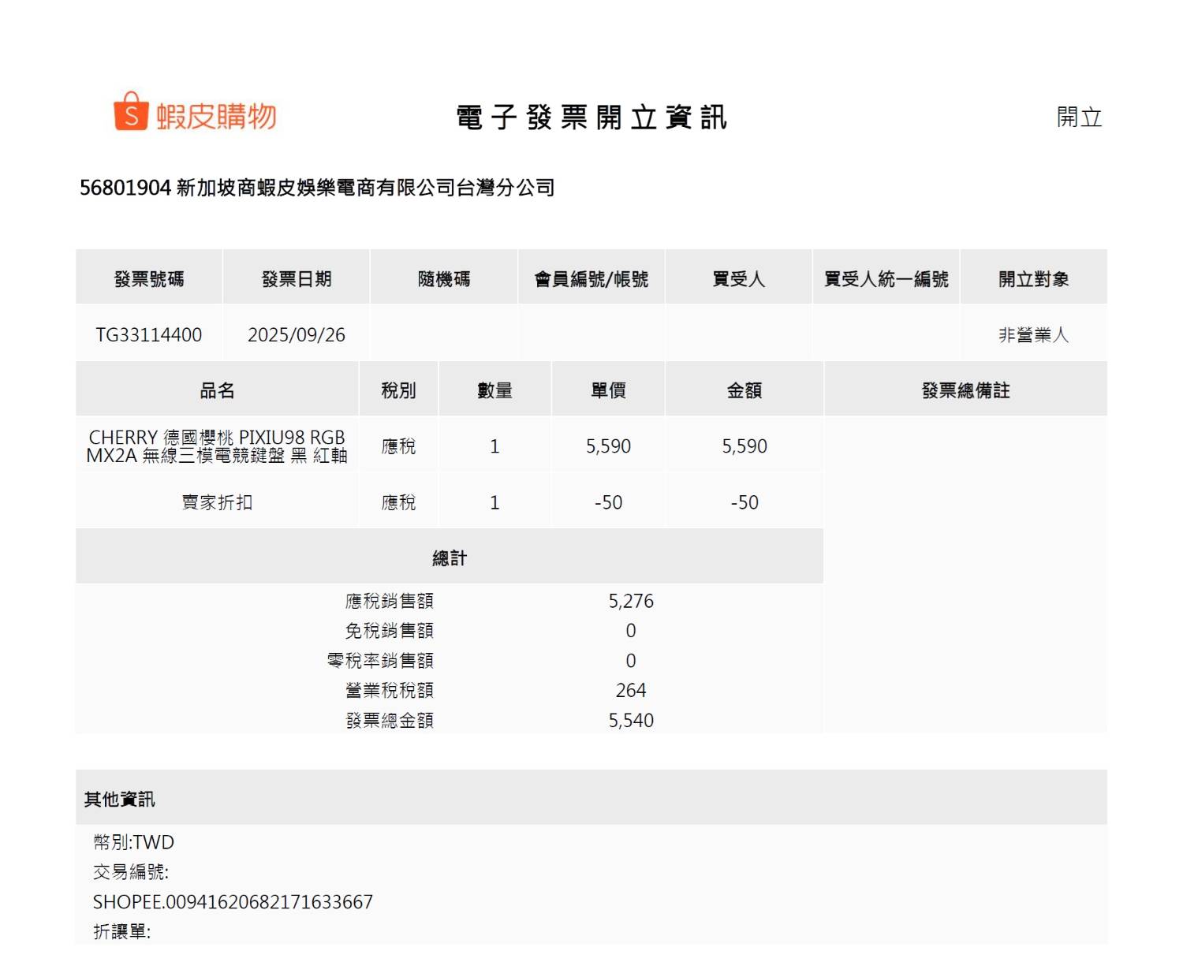Click the 非營業人 cell value

pos(1033,335)
